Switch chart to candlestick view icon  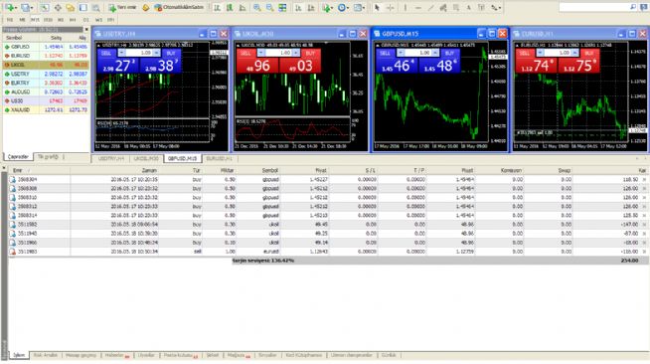pyautogui.click(x=230, y=8)
